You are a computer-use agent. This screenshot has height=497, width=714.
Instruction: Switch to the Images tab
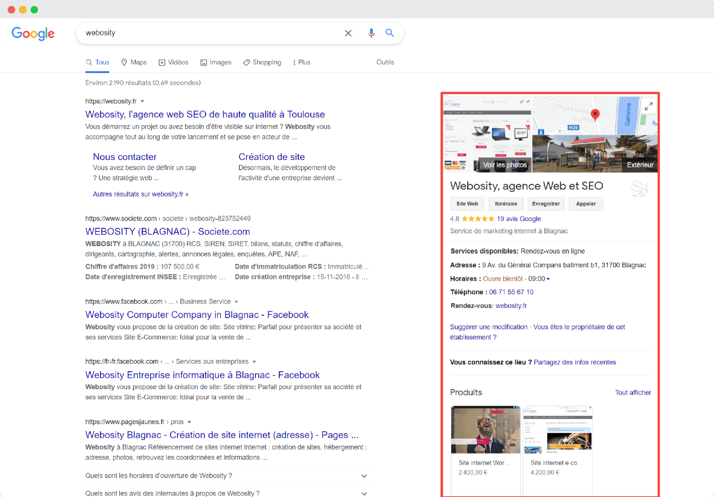(x=215, y=62)
